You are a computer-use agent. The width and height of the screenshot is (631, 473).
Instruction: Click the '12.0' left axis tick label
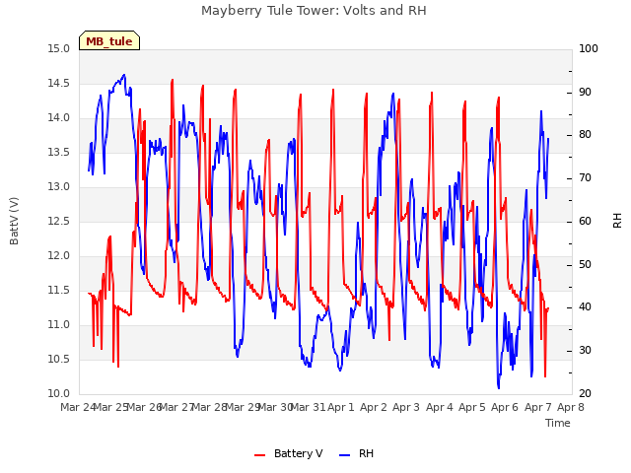(59, 256)
